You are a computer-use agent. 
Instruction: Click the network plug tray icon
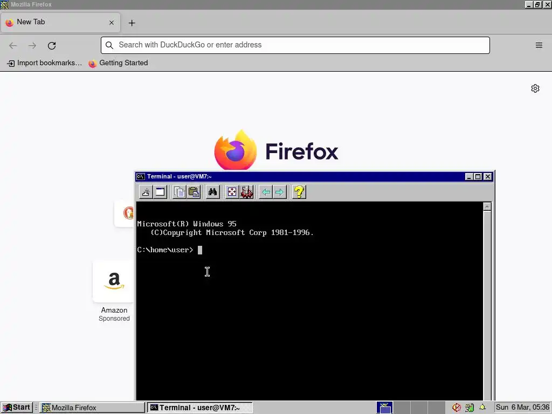pyautogui.click(x=470, y=408)
